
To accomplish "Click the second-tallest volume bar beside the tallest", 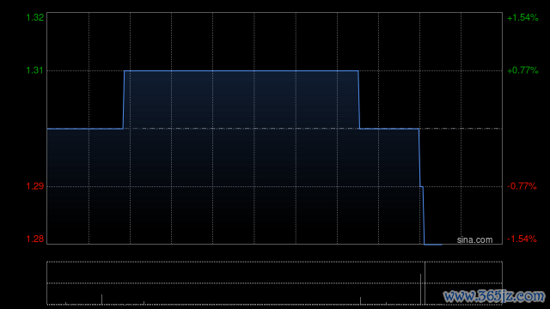I will (420, 289).
